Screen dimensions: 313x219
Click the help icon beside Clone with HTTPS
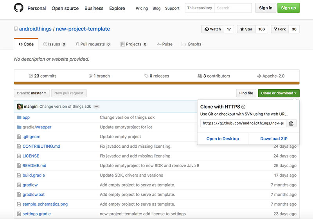point(243,107)
